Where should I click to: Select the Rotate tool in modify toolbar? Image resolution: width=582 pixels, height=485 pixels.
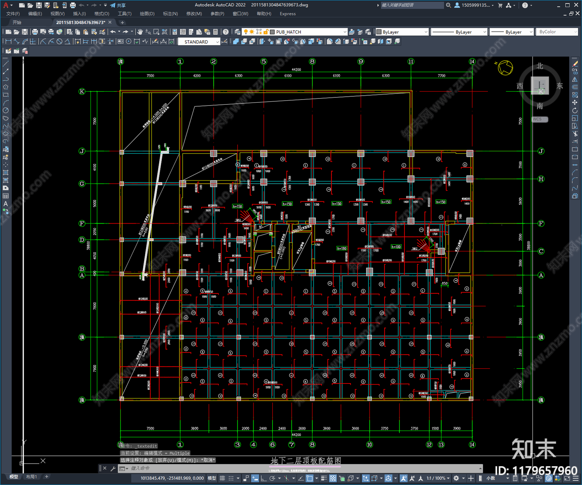pyautogui.click(x=575, y=111)
